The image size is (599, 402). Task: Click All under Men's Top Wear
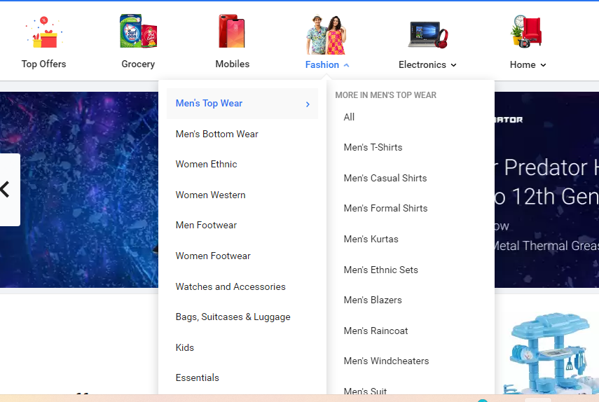349,117
